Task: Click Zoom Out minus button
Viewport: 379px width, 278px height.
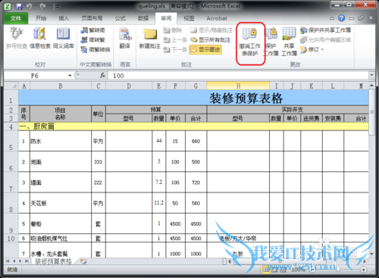Action: pyautogui.click(x=312, y=270)
